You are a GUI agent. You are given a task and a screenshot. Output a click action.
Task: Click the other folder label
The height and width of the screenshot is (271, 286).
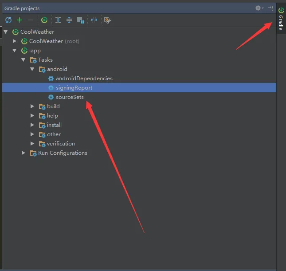click(54, 134)
